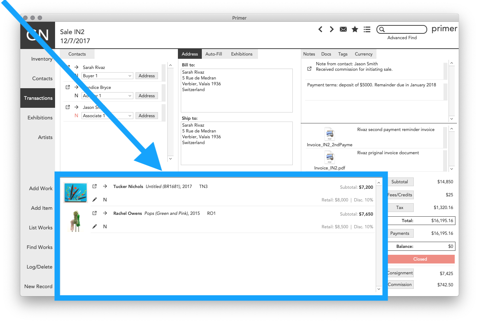This screenshot has width=479, height=323.
Task: Click the next record arrow icon
Action: (332, 29)
